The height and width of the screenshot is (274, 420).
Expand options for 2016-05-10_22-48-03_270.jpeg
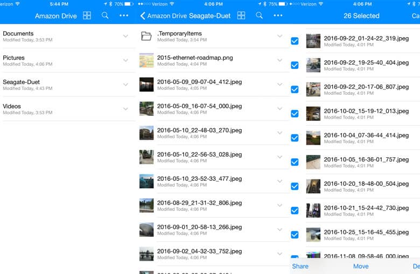tap(279, 133)
